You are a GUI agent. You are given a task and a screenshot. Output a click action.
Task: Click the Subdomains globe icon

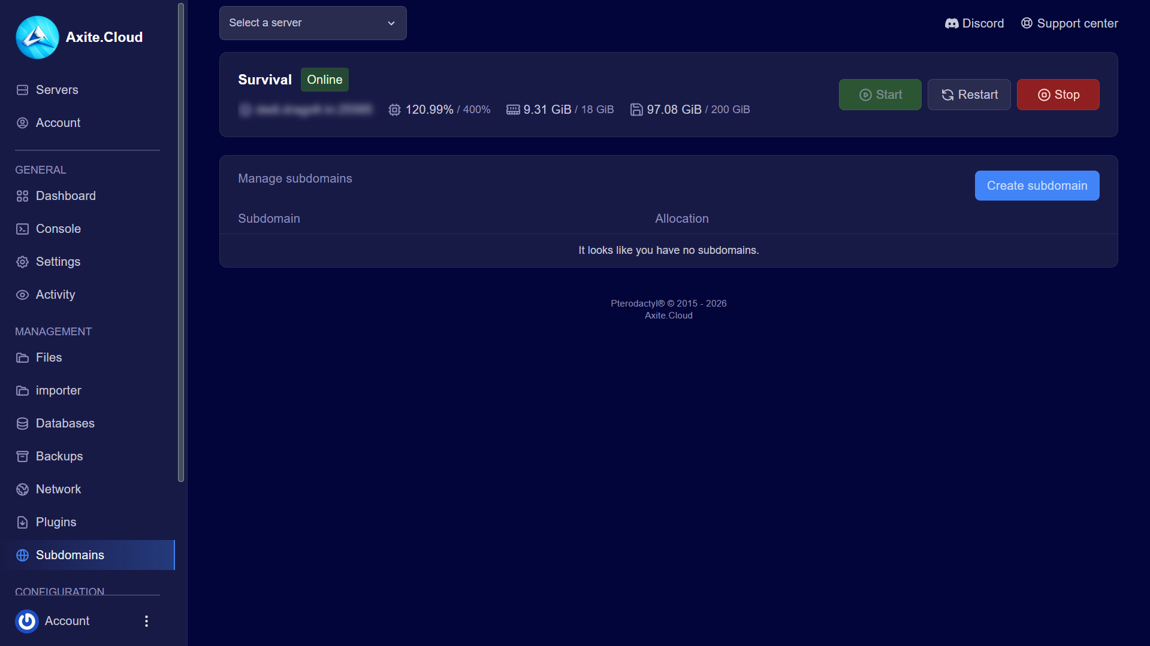pos(22,555)
